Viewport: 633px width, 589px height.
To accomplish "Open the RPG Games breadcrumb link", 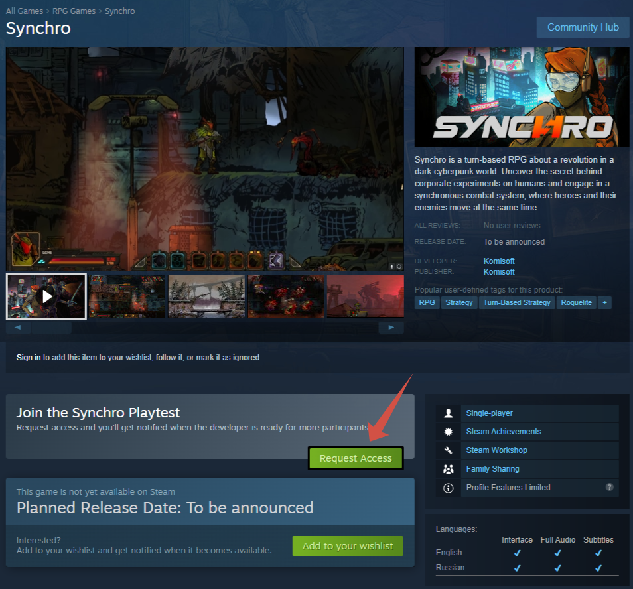I will 74,11.
